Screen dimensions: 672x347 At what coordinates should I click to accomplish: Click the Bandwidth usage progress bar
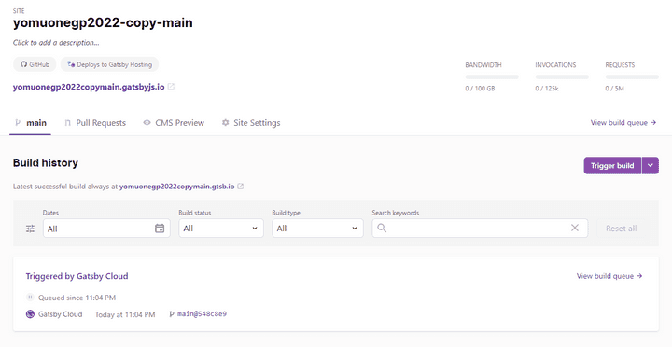[x=492, y=77]
